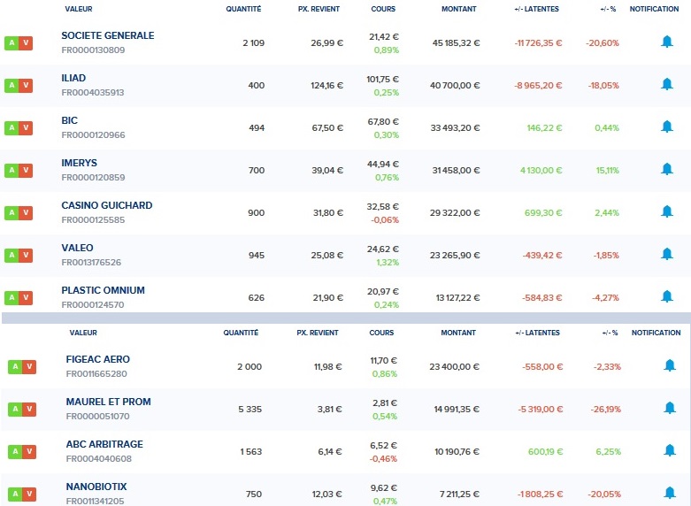Click the notification bell for ABC ARBITRAGE
This screenshot has height=506, width=691.
[670, 450]
